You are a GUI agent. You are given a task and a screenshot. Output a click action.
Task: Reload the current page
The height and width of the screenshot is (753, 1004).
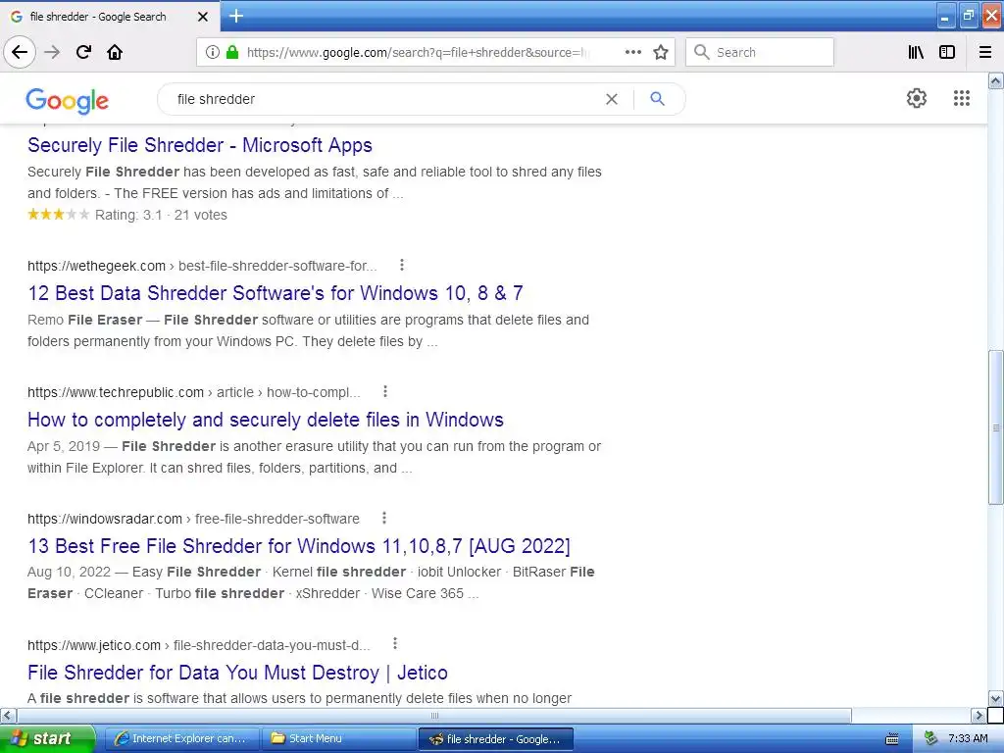click(83, 52)
